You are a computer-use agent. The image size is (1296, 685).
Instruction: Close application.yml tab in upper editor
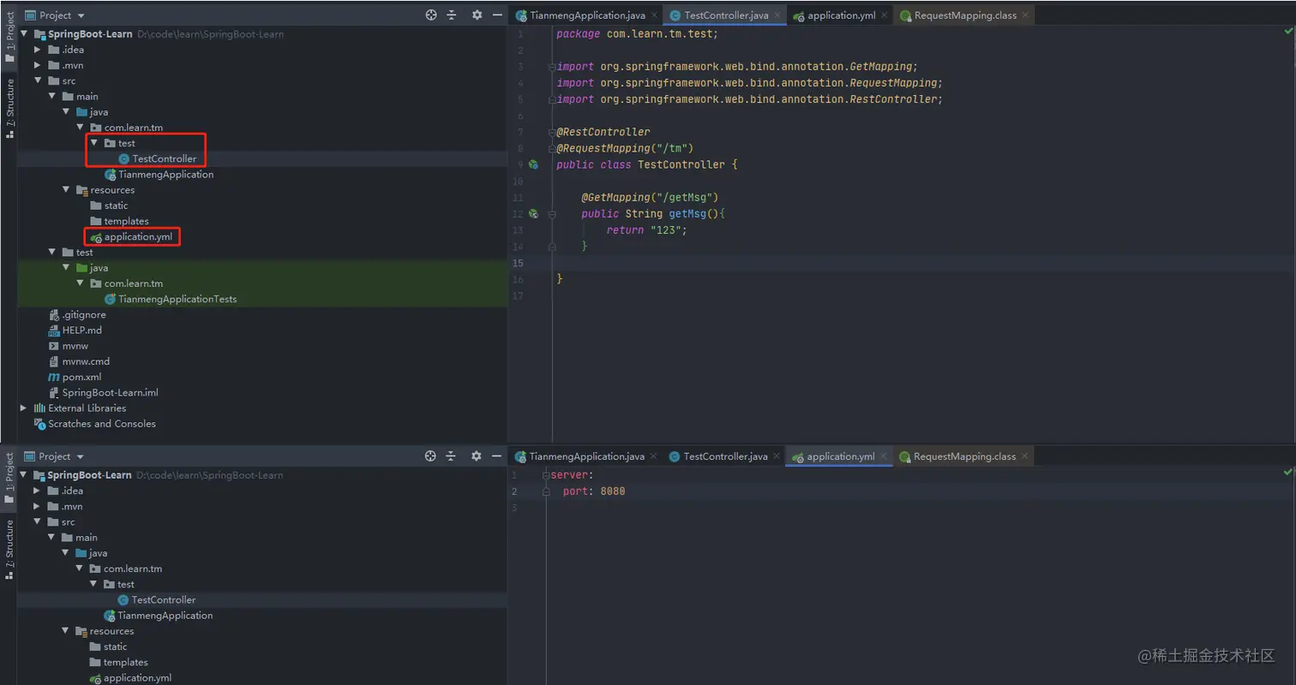[x=884, y=15]
